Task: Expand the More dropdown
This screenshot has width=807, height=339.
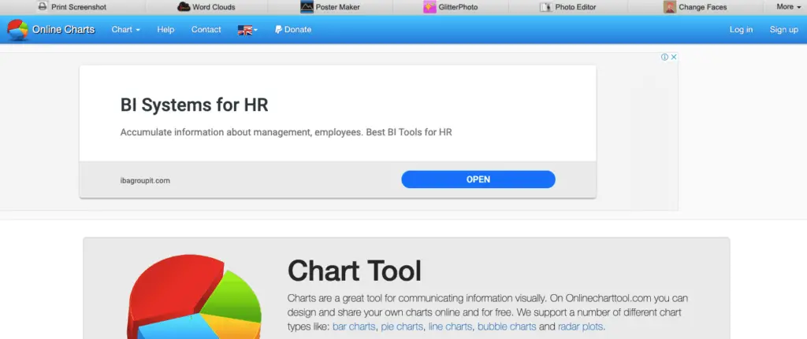Action: click(x=788, y=6)
